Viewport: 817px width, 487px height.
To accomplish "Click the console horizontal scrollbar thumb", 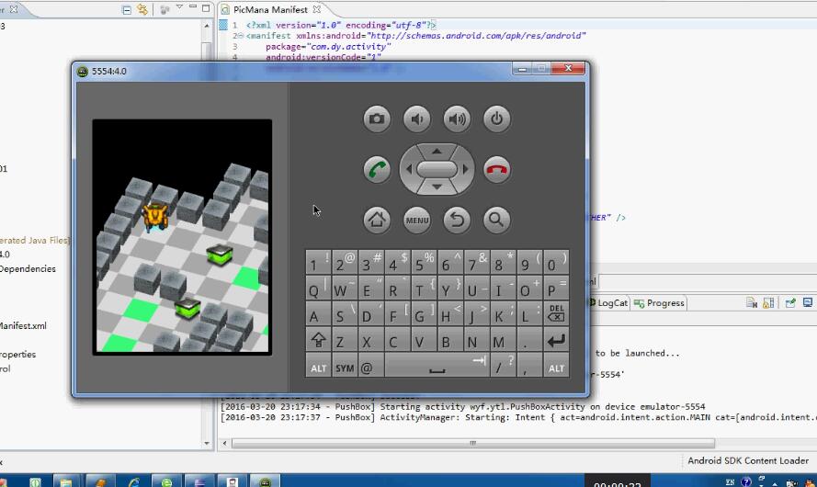I will point(473,443).
